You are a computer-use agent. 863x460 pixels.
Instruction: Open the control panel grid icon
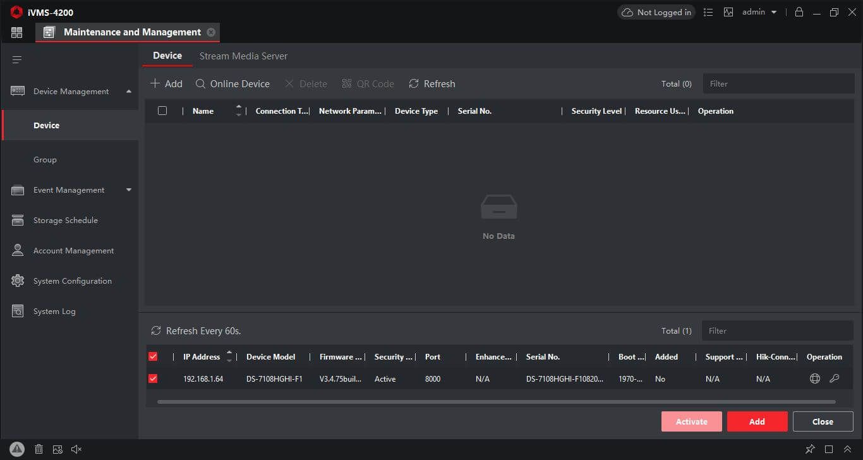[17, 33]
